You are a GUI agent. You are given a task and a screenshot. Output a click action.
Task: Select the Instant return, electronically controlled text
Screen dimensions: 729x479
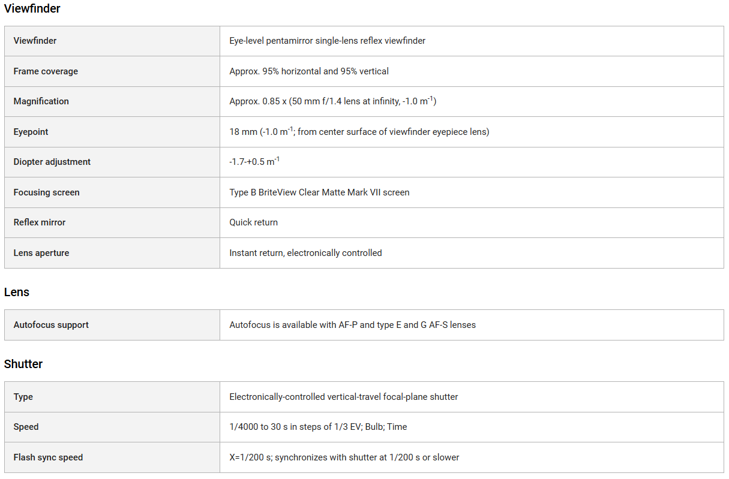(305, 253)
